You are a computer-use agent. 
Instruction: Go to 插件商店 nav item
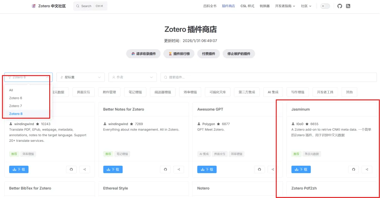pos(228,6)
